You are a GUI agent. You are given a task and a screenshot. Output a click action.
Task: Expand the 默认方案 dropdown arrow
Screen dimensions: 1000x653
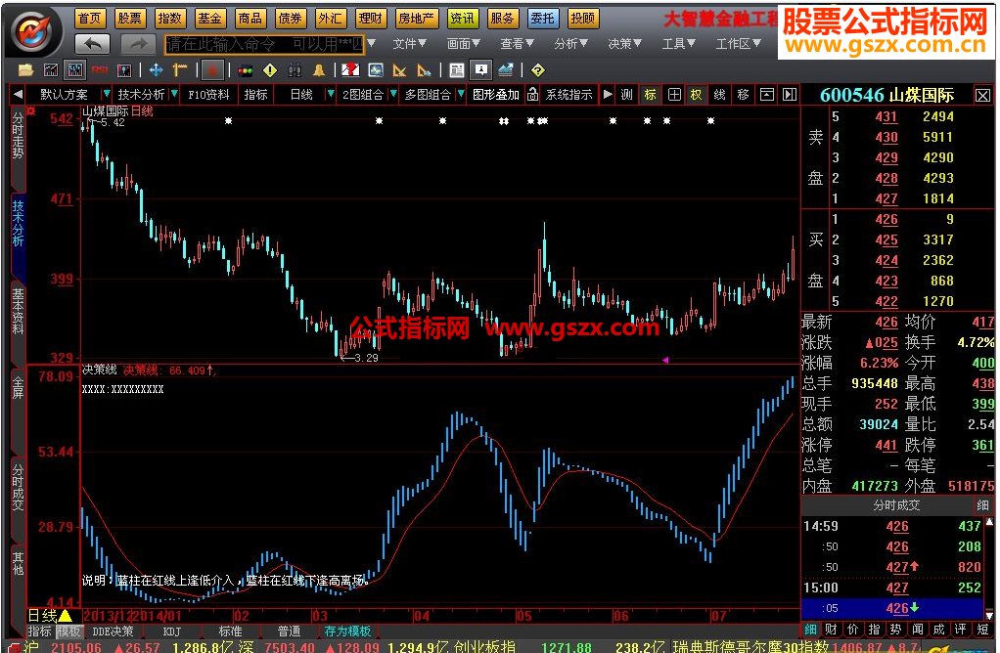pyautogui.click(x=107, y=94)
